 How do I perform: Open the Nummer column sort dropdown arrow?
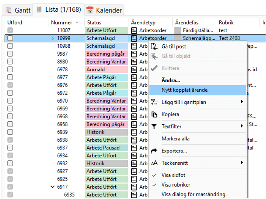(77, 23)
